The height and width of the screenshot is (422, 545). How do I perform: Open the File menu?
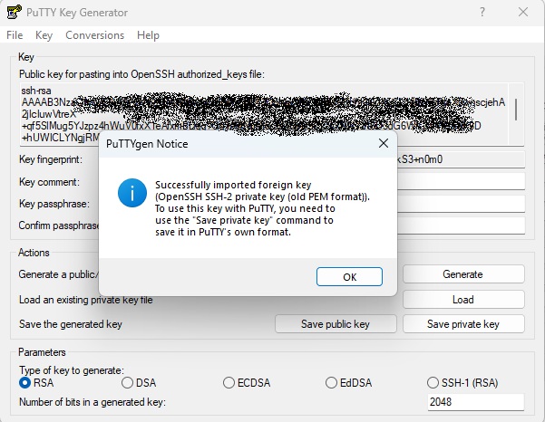pyautogui.click(x=15, y=35)
